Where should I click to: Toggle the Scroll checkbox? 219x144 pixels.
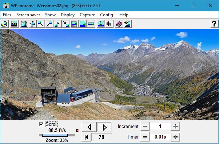click(x=41, y=124)
